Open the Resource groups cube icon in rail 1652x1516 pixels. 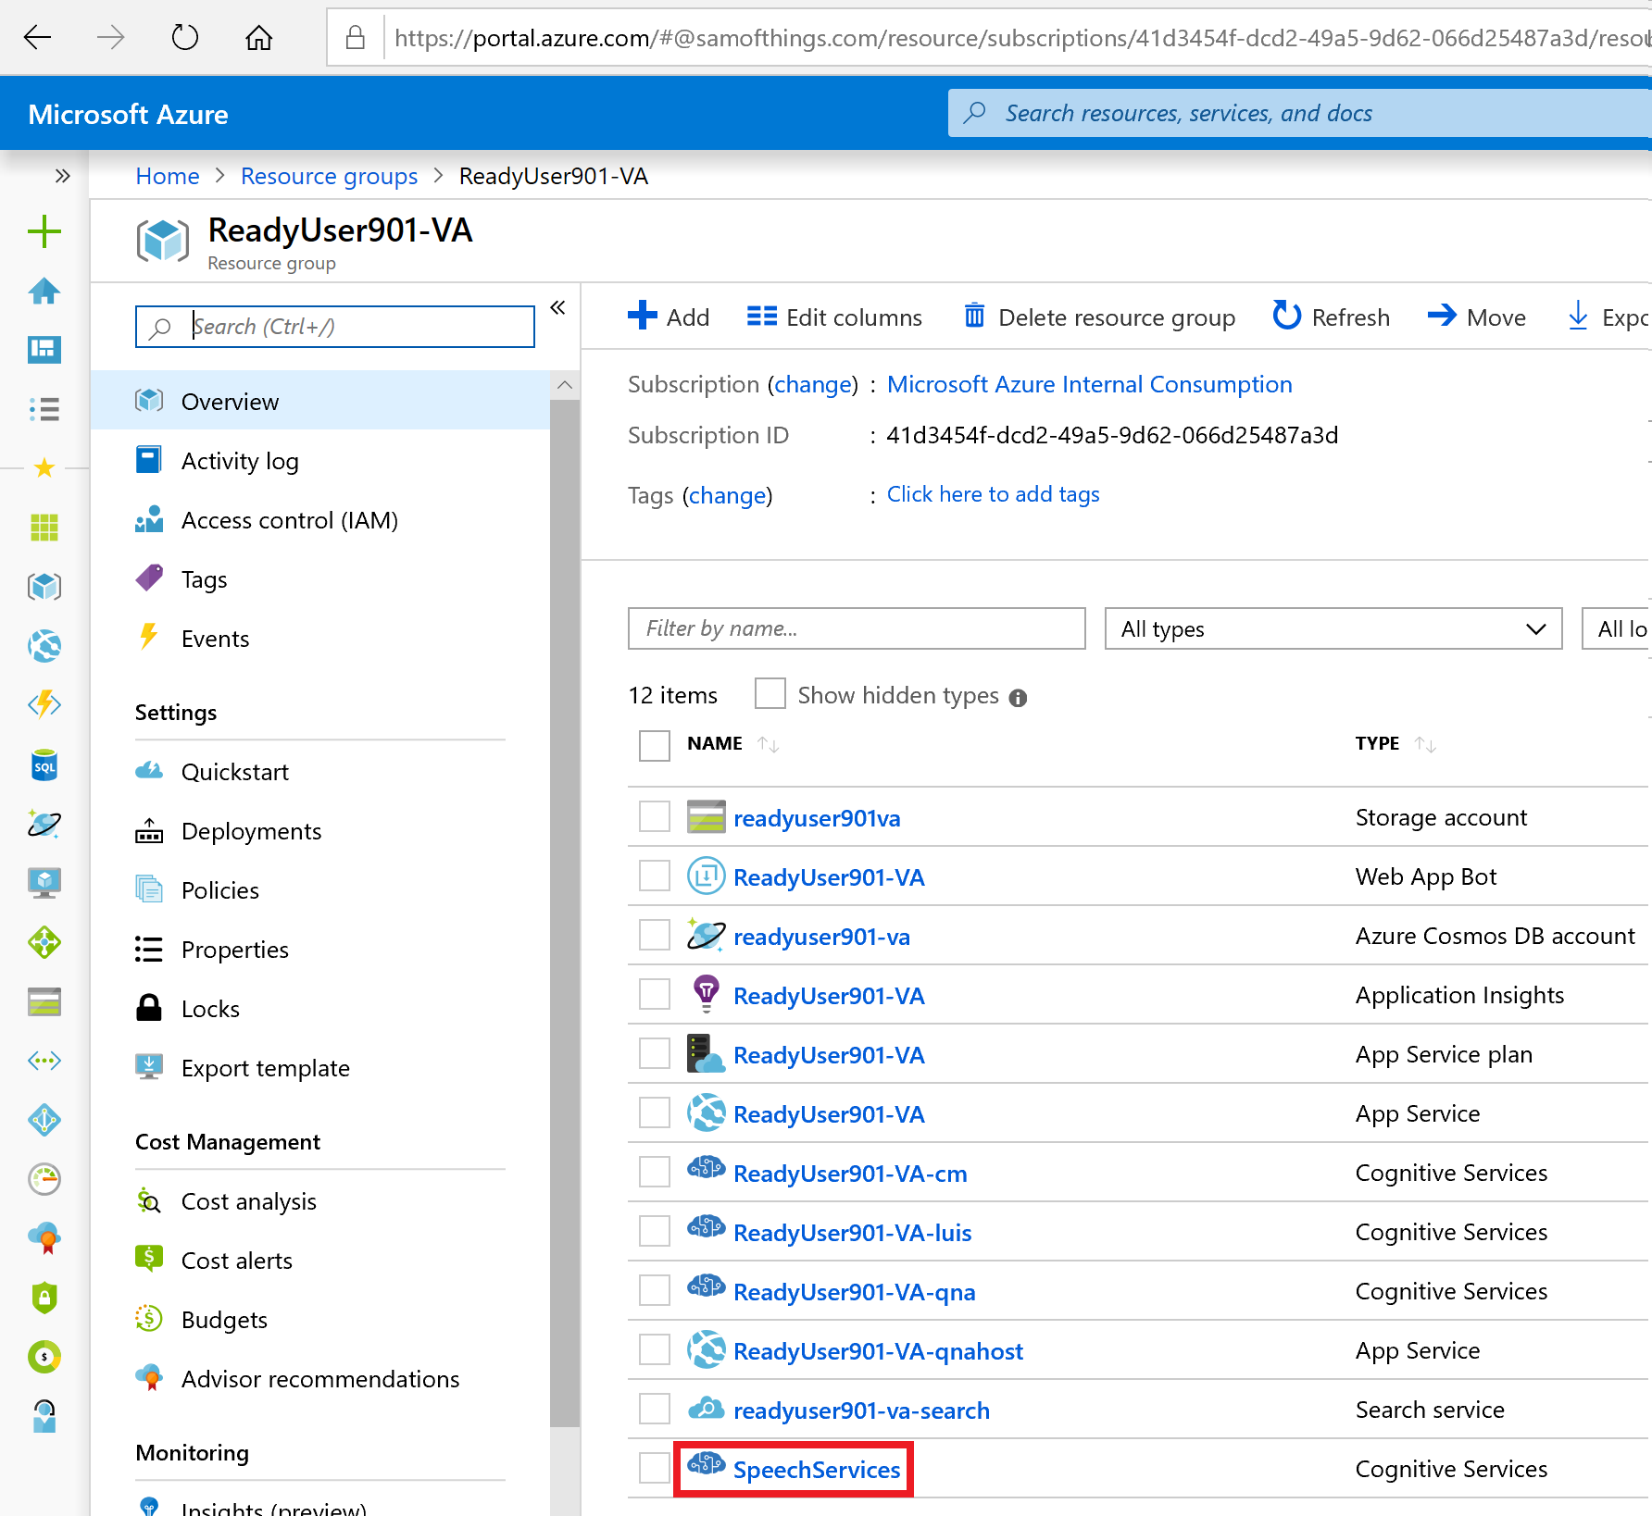[44, 587]
